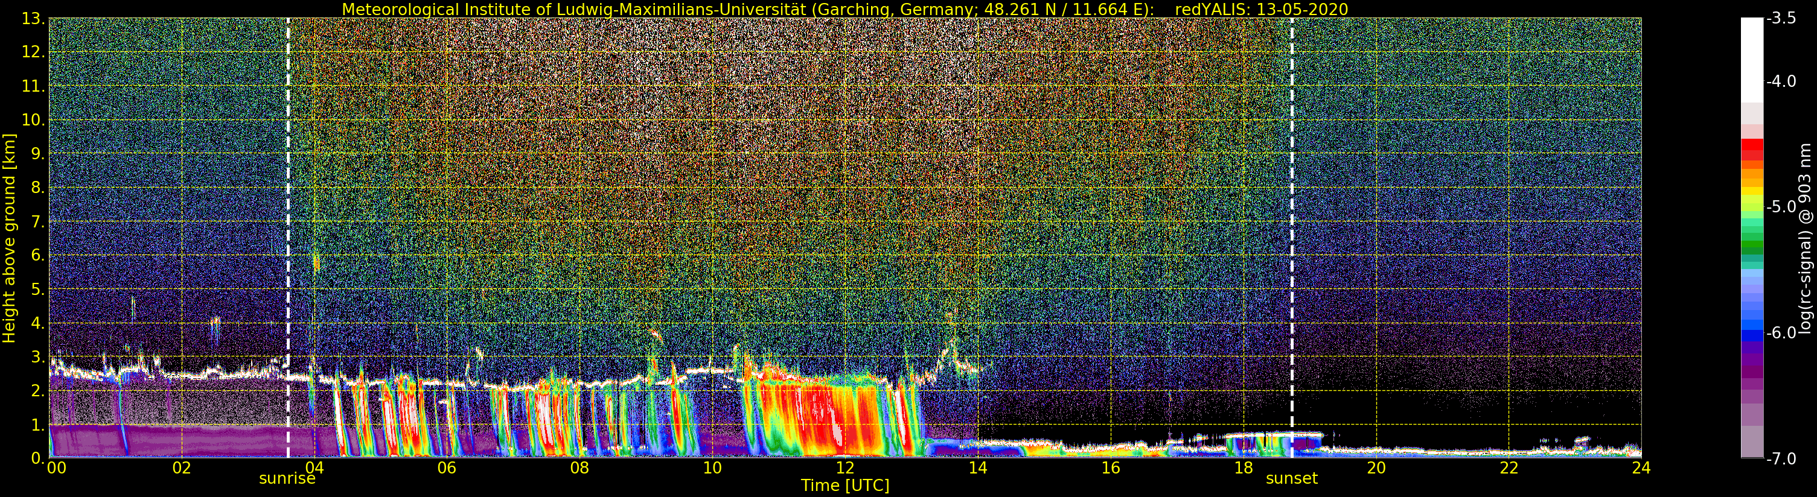Click the 20 hour tick label
Viewport: 1817px width, 497px height.
coord(1376,468)
